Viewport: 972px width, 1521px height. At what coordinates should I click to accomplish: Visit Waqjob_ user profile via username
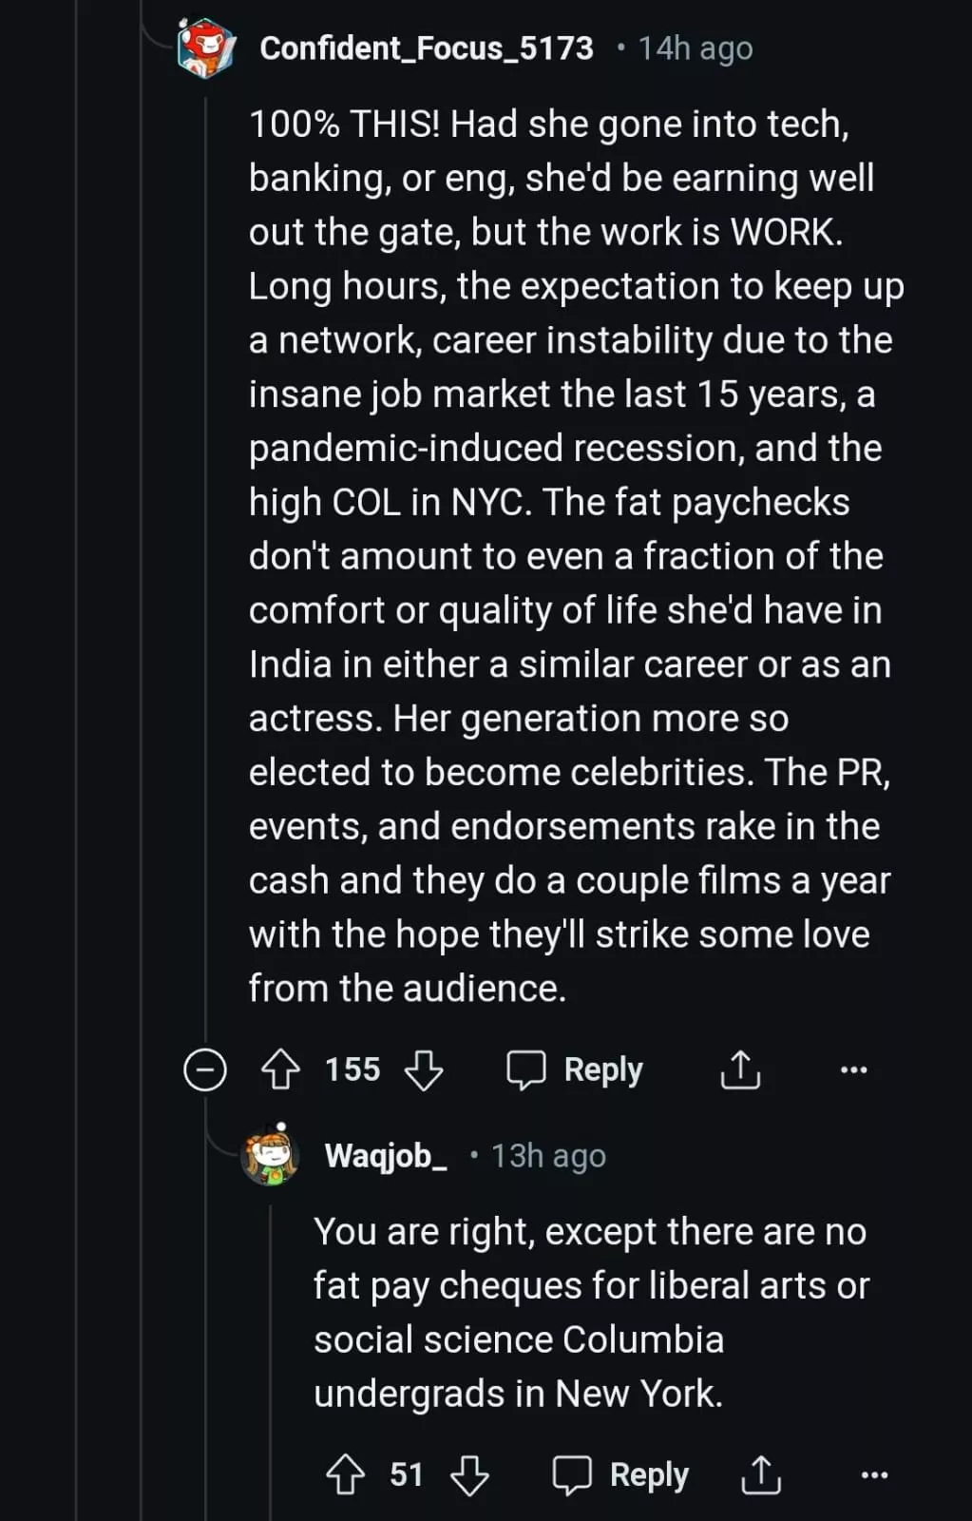[x=386, y=1156]
